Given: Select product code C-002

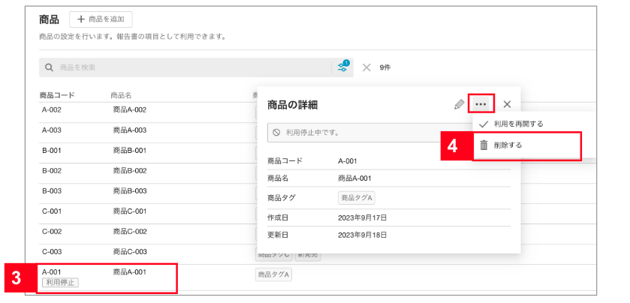Looking at the screenshot, I should coord(51,232).
